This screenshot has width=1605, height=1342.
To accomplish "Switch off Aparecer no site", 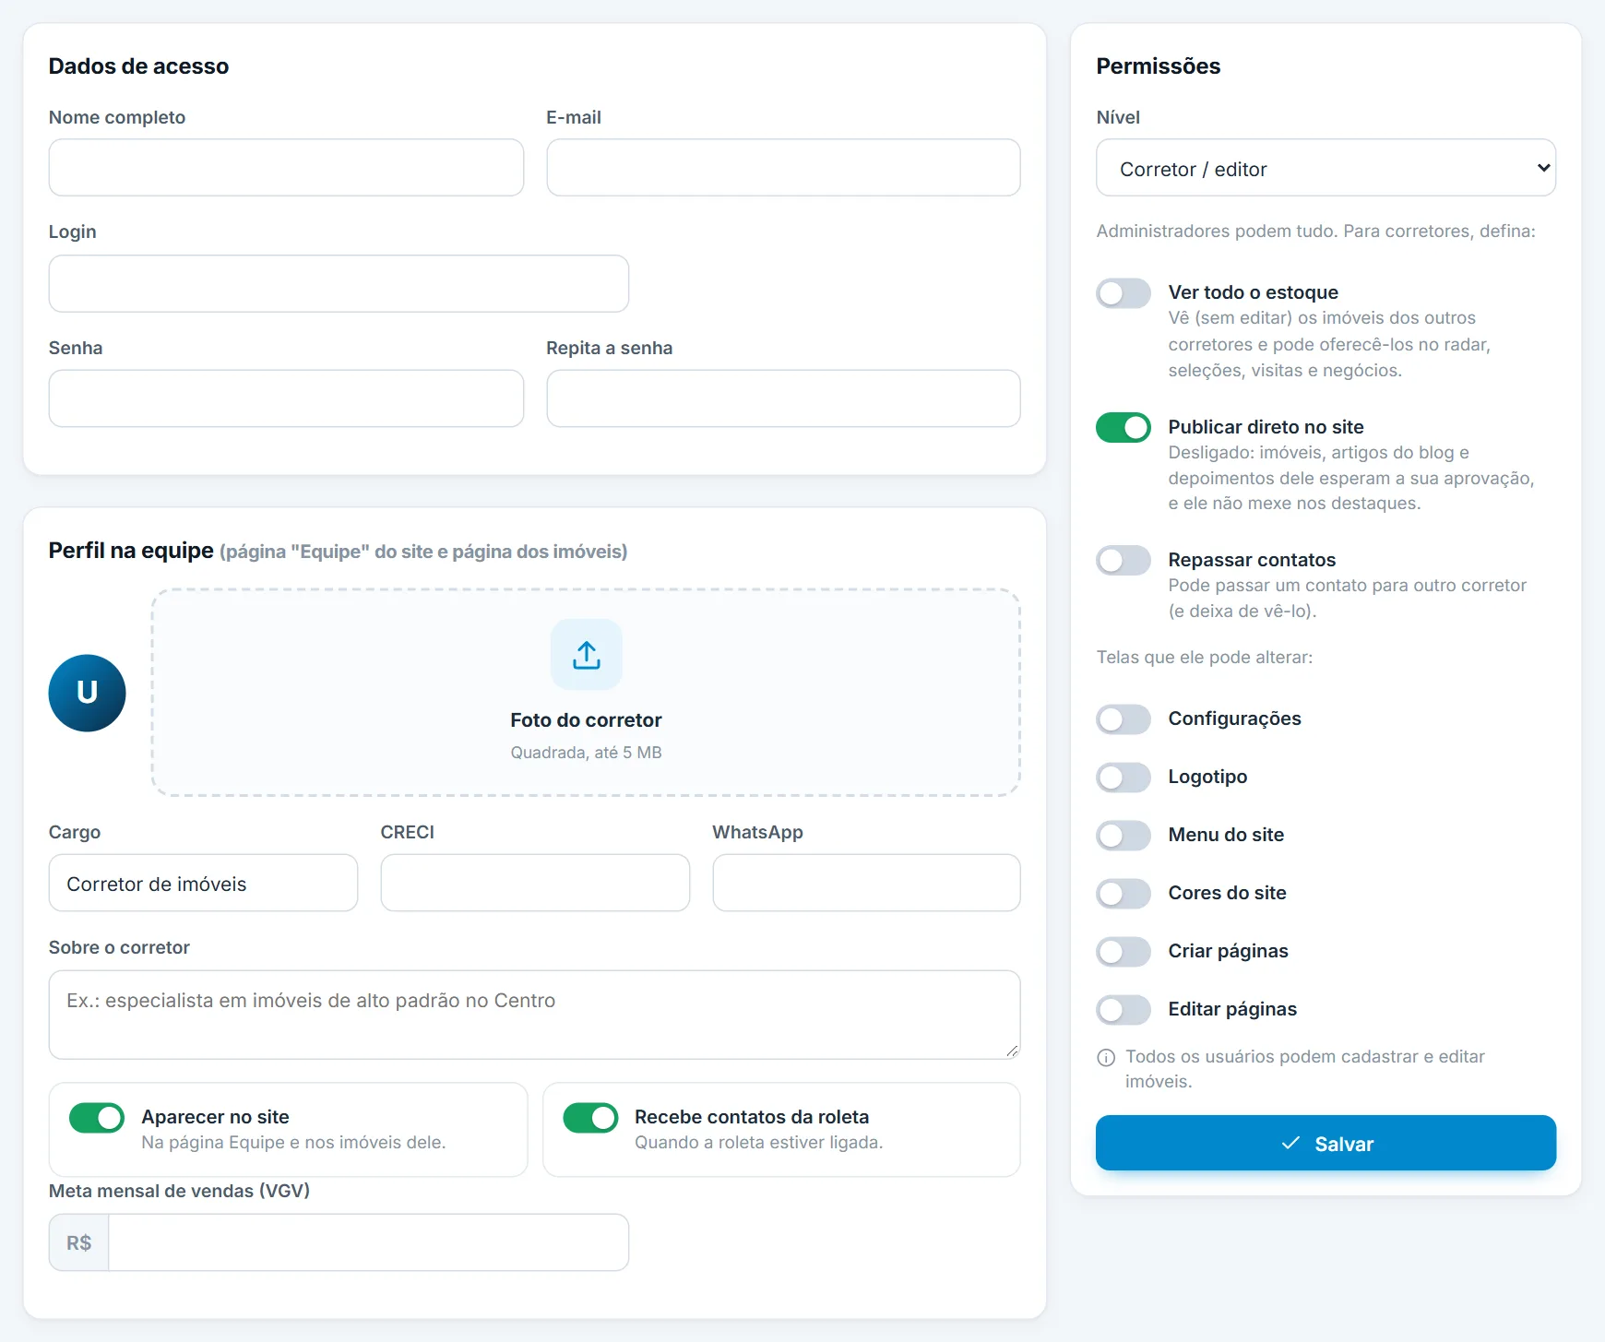I will 97,1118.
